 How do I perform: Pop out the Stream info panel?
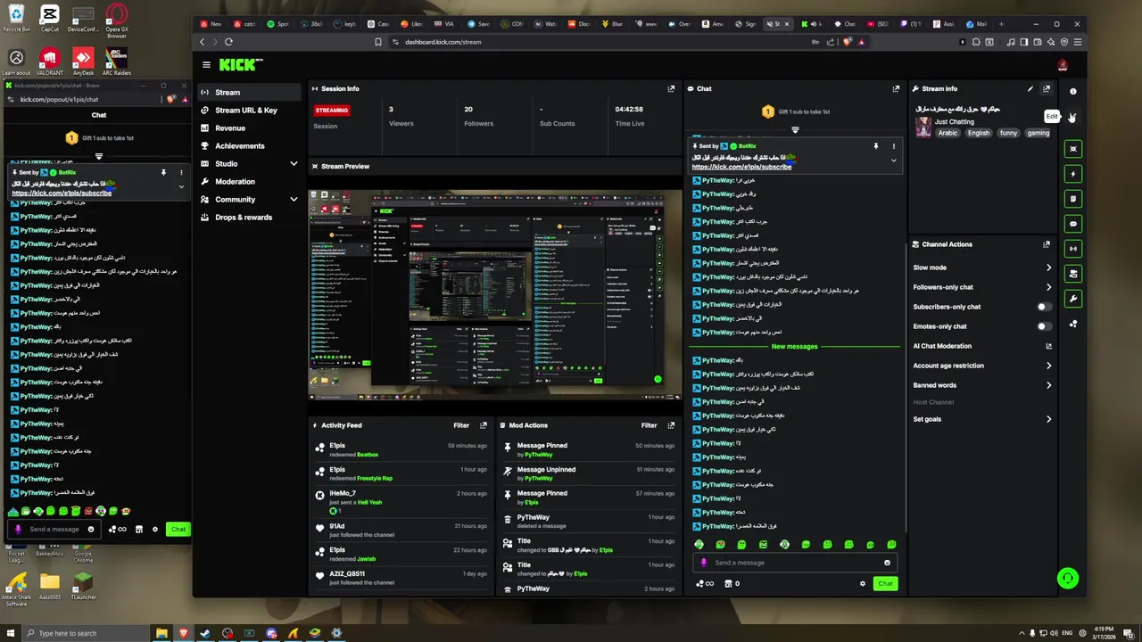click(x=1047, y=88)
